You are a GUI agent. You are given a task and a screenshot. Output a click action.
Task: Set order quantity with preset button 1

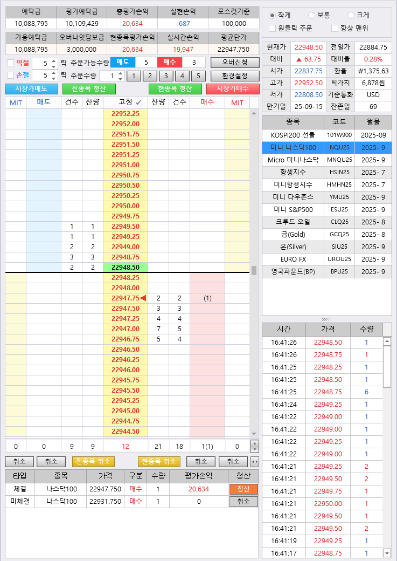pyautogui.click(x=134, y=76)
